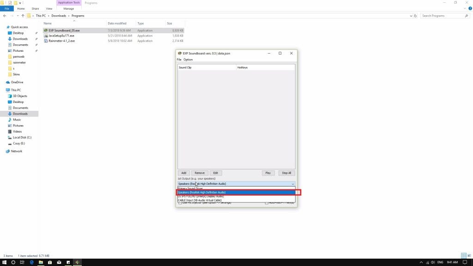Click the EXP Soundboard taskbar icon

coord(77,262)
